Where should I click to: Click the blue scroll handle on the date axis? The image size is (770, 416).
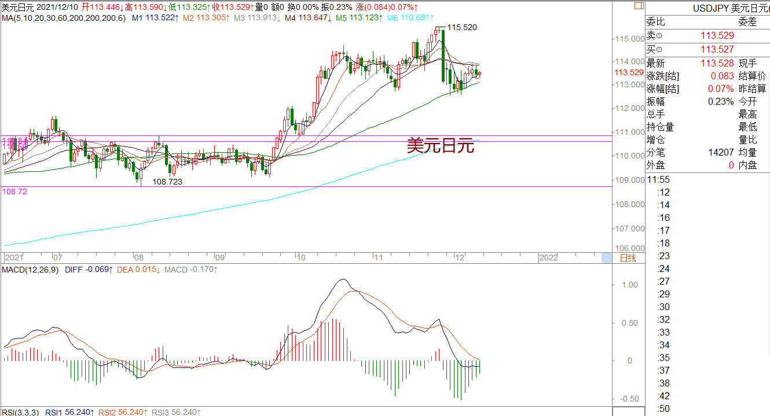point(607,258)
